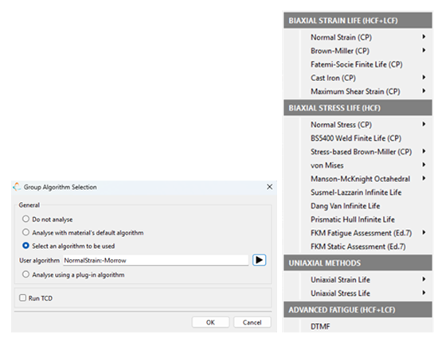Select BS5400 Weld Finite Life (CP)

(x=356, y=138)
